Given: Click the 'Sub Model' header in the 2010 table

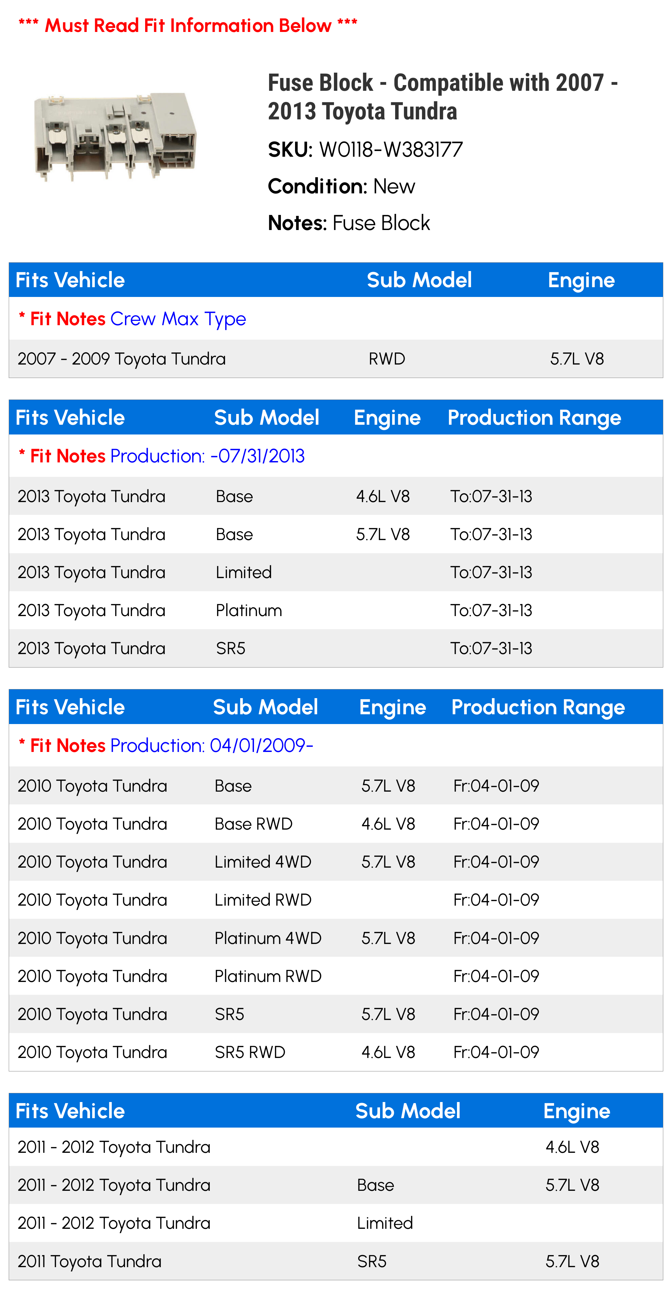Looking at the screenshot, I should (265, 707).
